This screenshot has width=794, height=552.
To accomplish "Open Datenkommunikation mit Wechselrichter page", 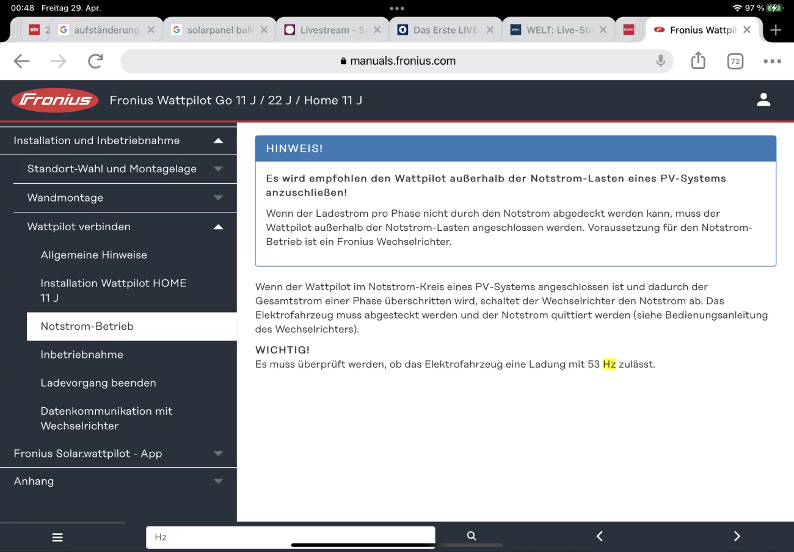I will pos(106,418).
